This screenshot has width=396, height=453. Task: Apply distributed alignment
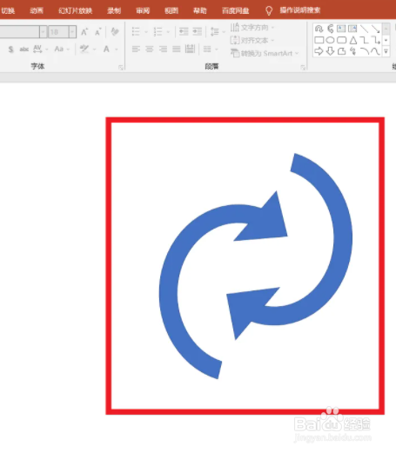pyautogui.click(x=190, y=49)
